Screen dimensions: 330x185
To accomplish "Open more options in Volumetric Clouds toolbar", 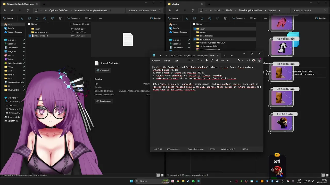I will point(100,18).
